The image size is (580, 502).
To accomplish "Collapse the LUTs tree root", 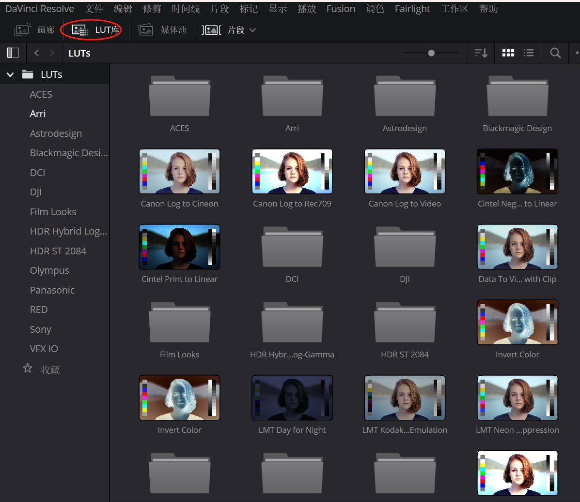I will coord(10,75).
